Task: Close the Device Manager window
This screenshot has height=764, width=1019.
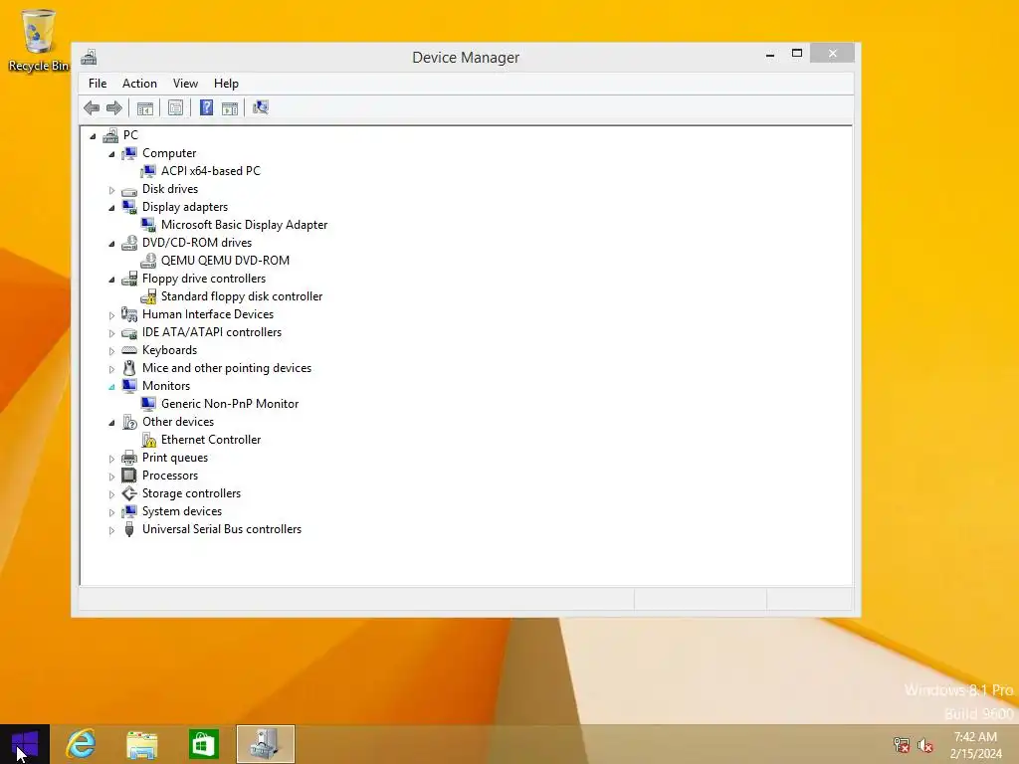Action: 833,54
